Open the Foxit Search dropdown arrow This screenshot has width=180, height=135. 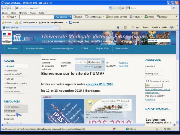[70, 17]
